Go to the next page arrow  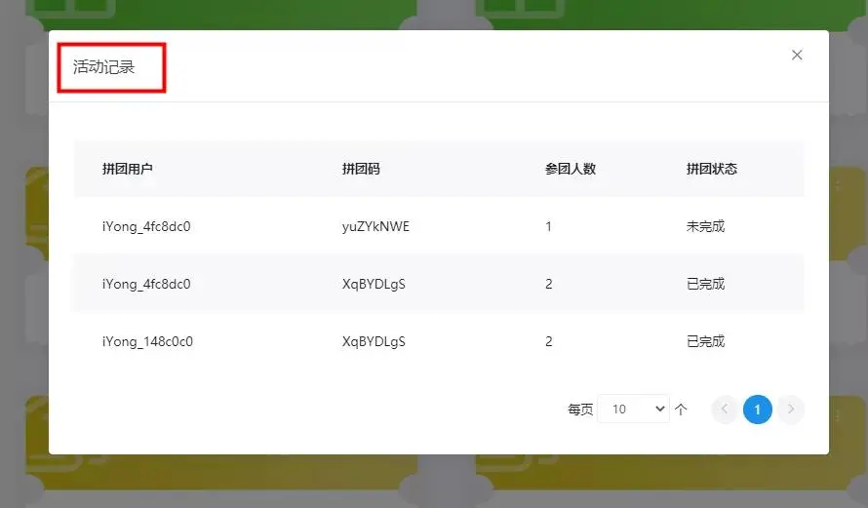(791, 410)
